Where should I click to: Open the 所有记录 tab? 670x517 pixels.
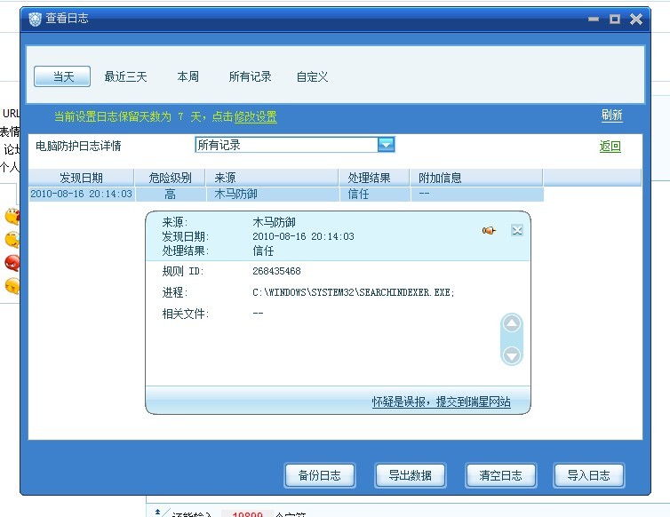250,77
